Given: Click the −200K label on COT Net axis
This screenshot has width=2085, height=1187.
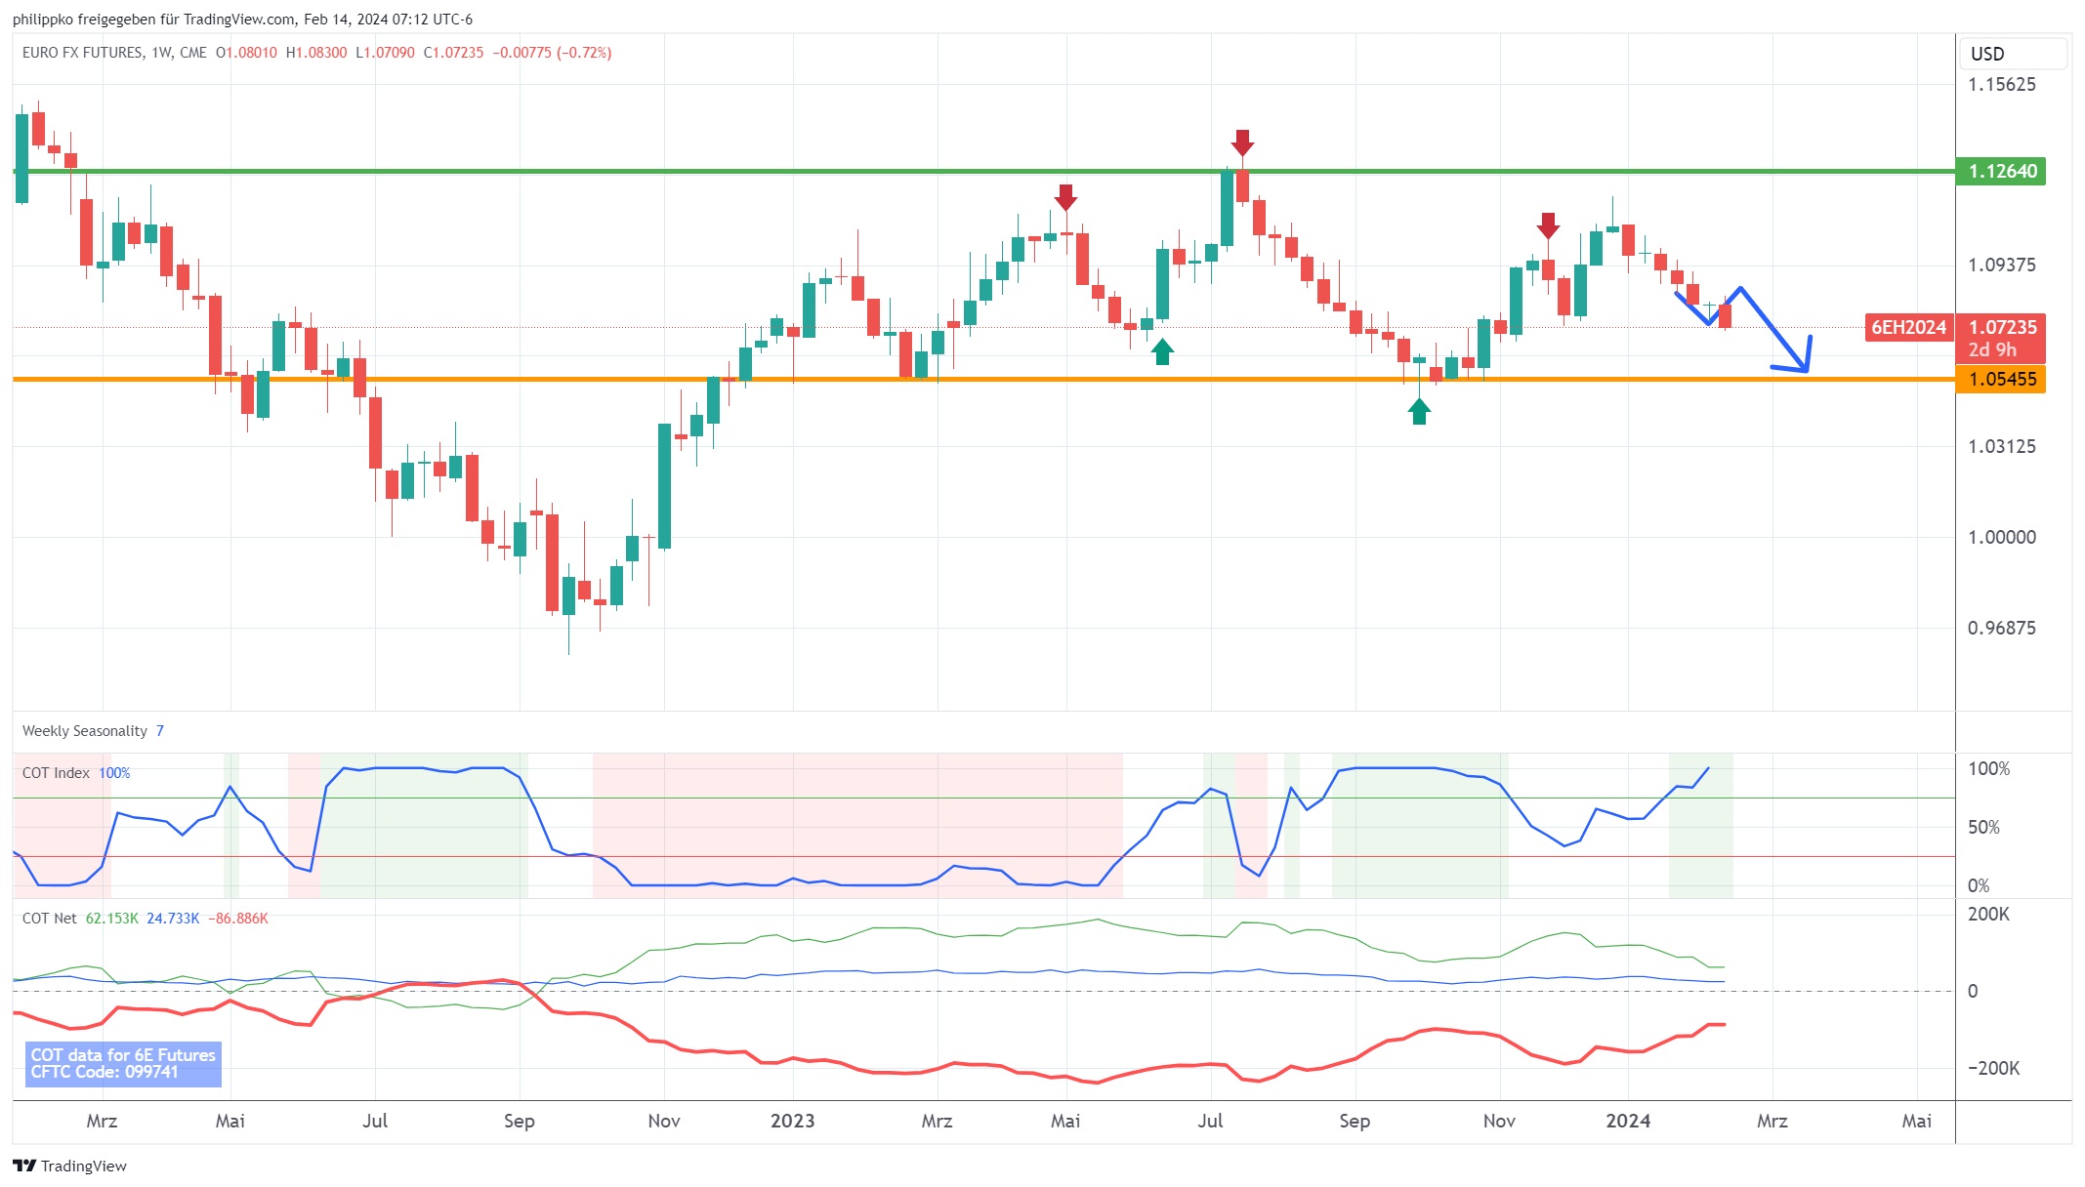Looking at the screenshot, I should pos(1993,1068).
